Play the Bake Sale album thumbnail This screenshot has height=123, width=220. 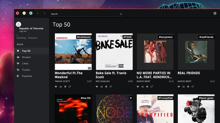click(x=114, y=52)
